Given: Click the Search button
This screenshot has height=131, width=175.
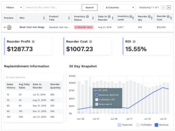Looking at the screenshot, I should (90, 7).
